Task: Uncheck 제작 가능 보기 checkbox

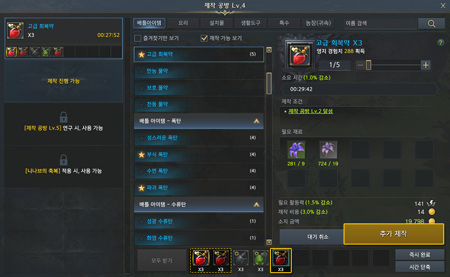Action: 204,38
